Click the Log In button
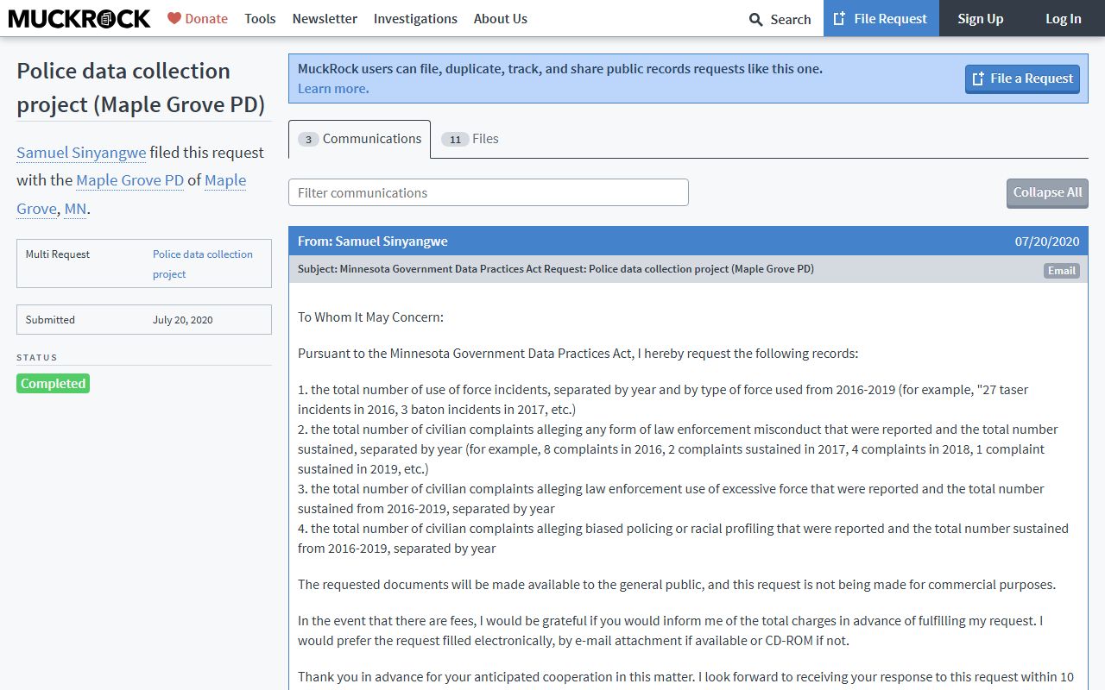The height and width of the screenshot is (690, 1105). [x=1064, y=18]
